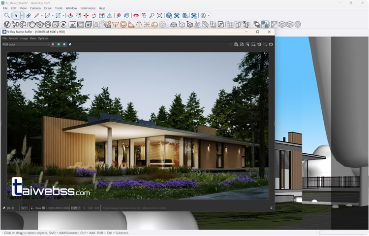Open the RGB color channel dropdown
369x236 pixels.
(26, 44)
